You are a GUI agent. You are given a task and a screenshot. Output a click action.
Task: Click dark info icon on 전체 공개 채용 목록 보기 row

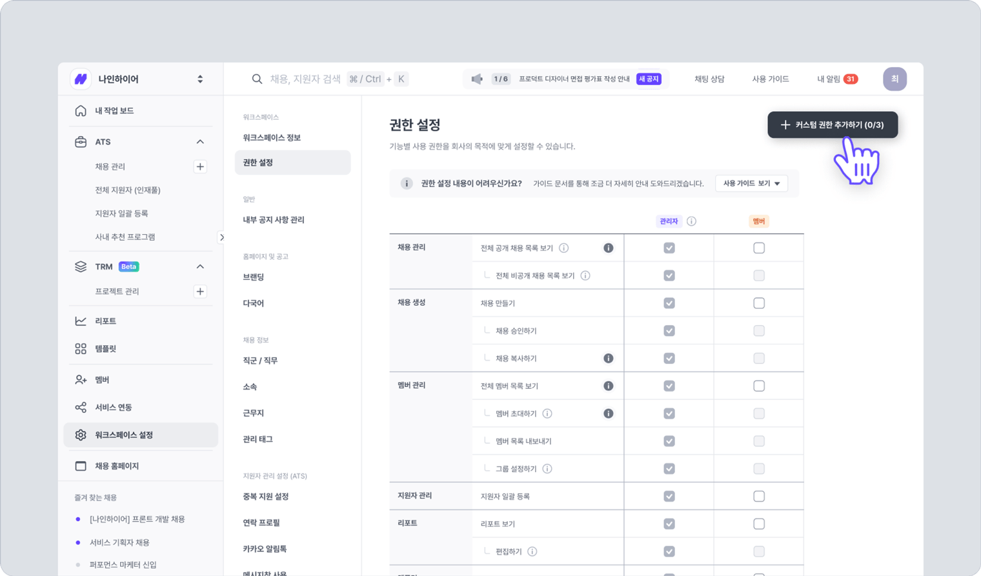coord(608,248)
